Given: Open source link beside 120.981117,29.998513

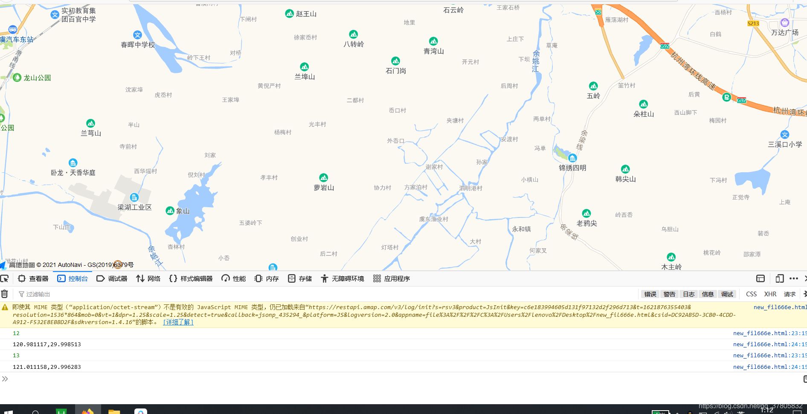Looking at the screenshot, I should [x=770, y=344].
